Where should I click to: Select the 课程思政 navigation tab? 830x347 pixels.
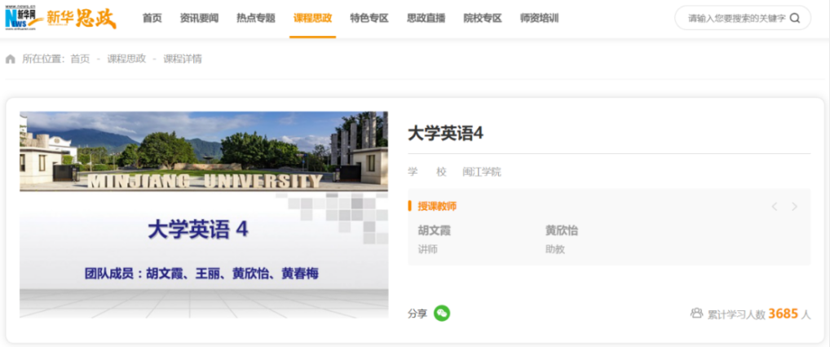coord(313,19)
